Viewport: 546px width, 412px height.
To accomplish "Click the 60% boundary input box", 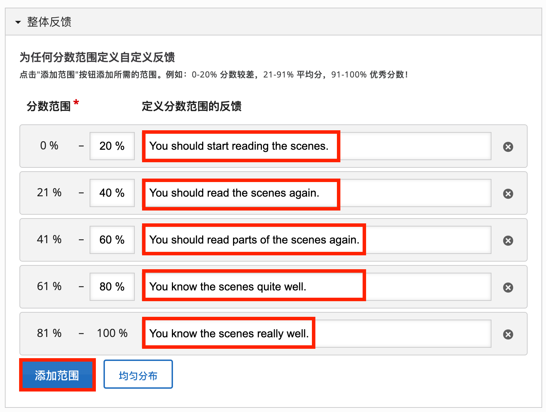I will click(112, 240).
